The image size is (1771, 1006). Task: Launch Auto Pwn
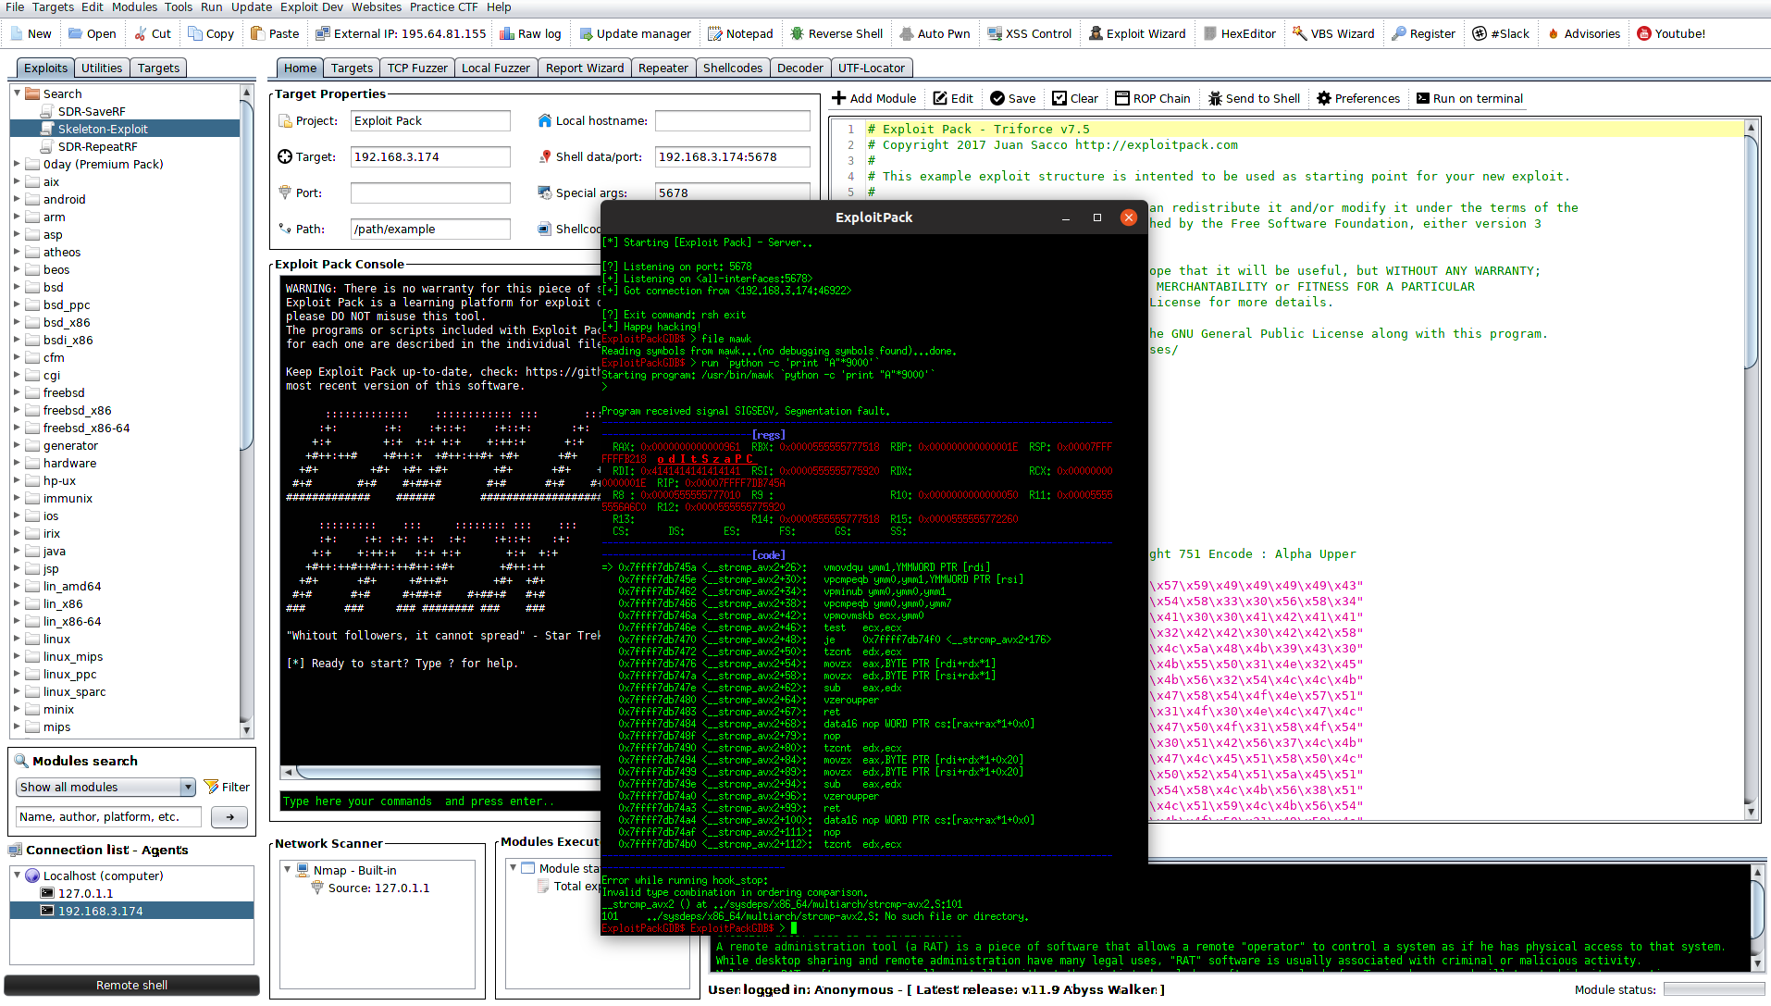(935, 33)
